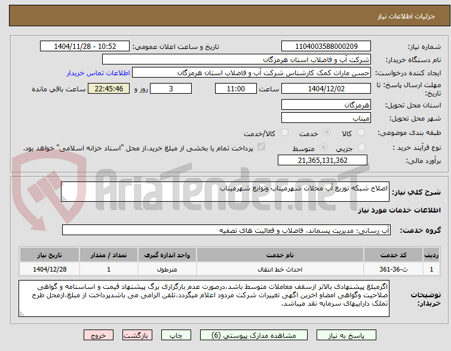
Task: Select the جزیی purchase type radio
Action: click(x=361, y=147)
